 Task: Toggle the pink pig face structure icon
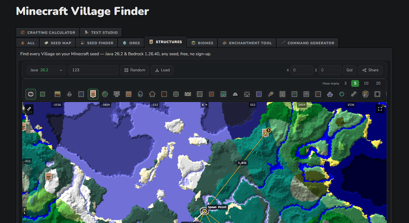[x=129, y=94]
